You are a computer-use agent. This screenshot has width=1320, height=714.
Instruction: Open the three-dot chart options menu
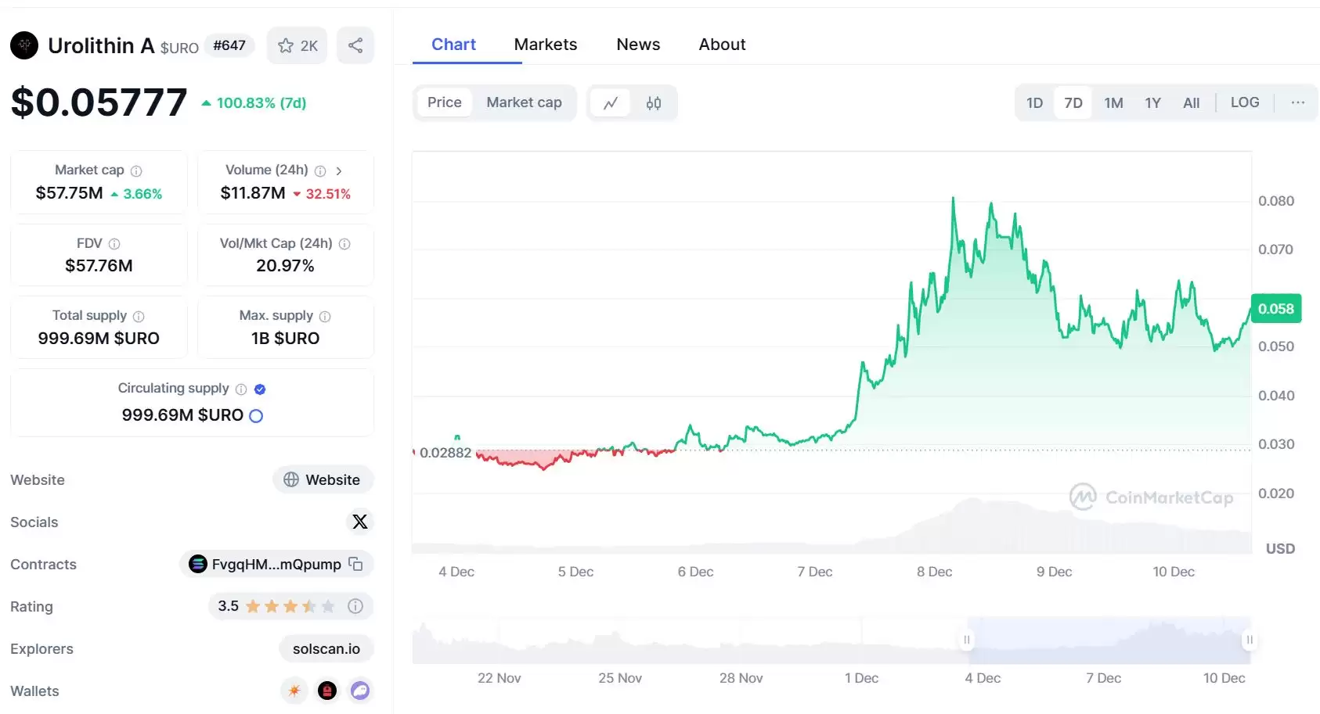1297,102
